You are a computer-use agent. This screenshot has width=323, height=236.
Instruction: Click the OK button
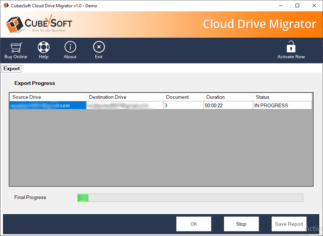coord(194,224)
